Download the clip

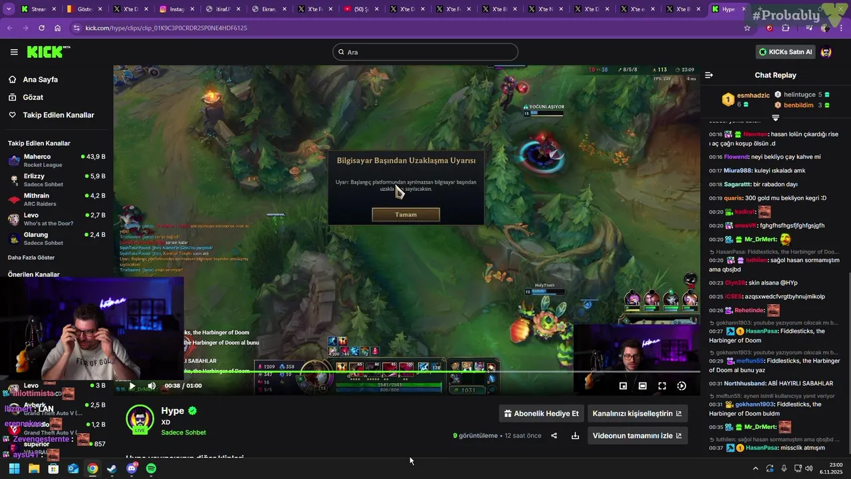click(575, 436)
